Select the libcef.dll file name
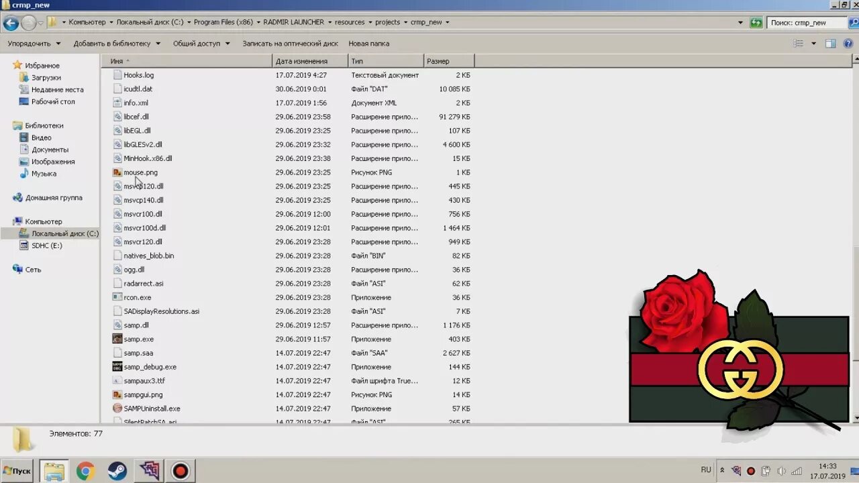Screen dimensions: 859x483 tap(136, 117)
